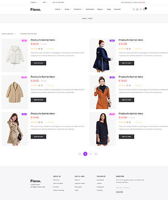Screen dimensions: 168x200
Task: Open Returns footer link
Action: tap(77, 180)
